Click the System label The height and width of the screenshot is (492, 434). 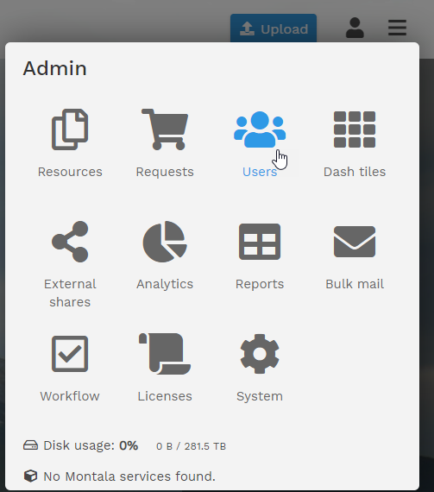pos(260,396)
